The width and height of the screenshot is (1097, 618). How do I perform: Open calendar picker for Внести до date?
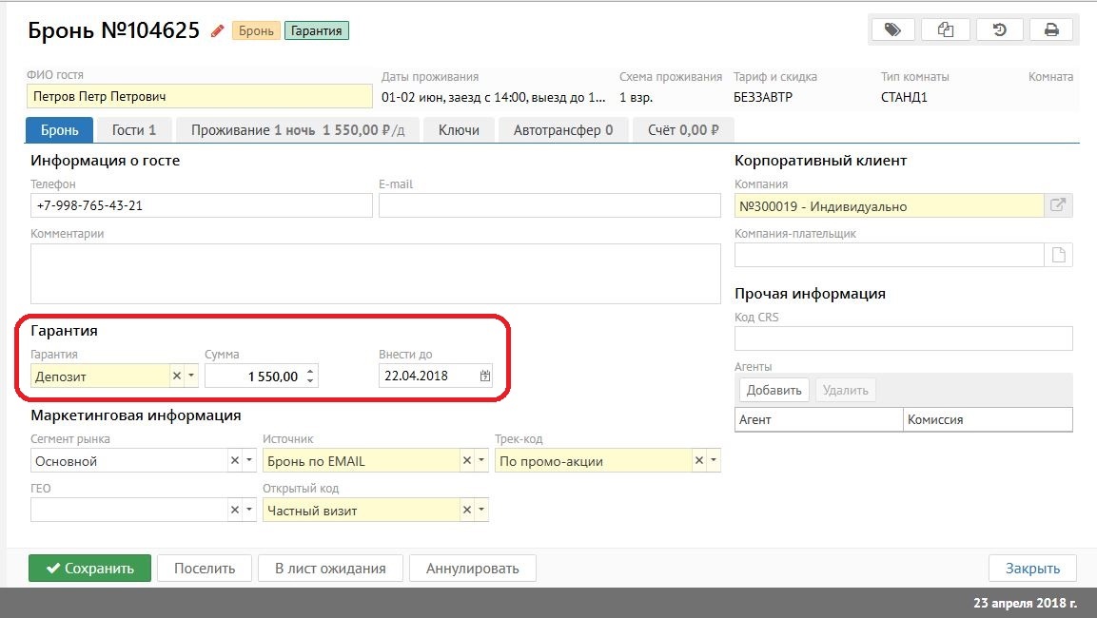485,377
